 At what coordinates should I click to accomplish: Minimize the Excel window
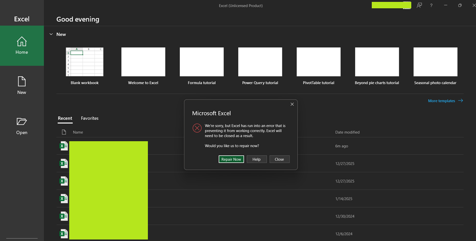click(446, 5)
